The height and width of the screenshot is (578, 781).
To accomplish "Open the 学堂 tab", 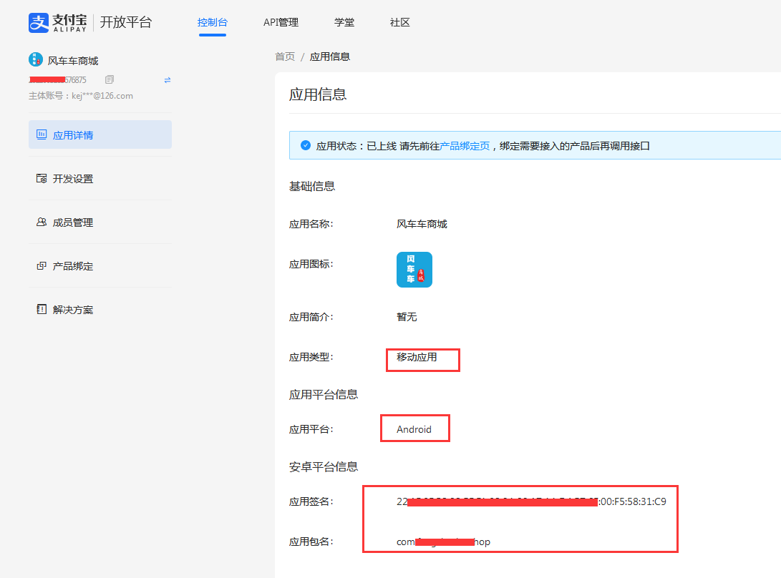I will click(344, 22).
